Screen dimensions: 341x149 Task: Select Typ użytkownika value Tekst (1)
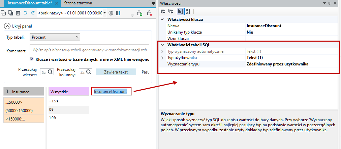pyautogui.click(x=255, y=58)
